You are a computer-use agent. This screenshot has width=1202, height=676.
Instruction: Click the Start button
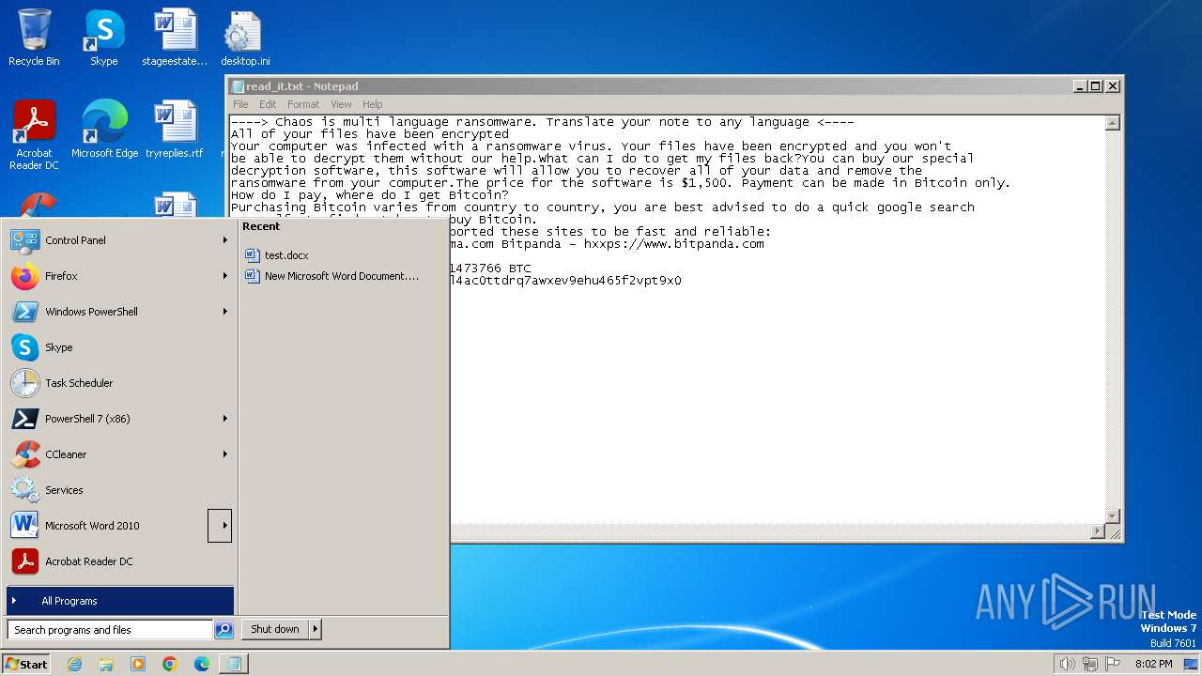tap(26, 664)
